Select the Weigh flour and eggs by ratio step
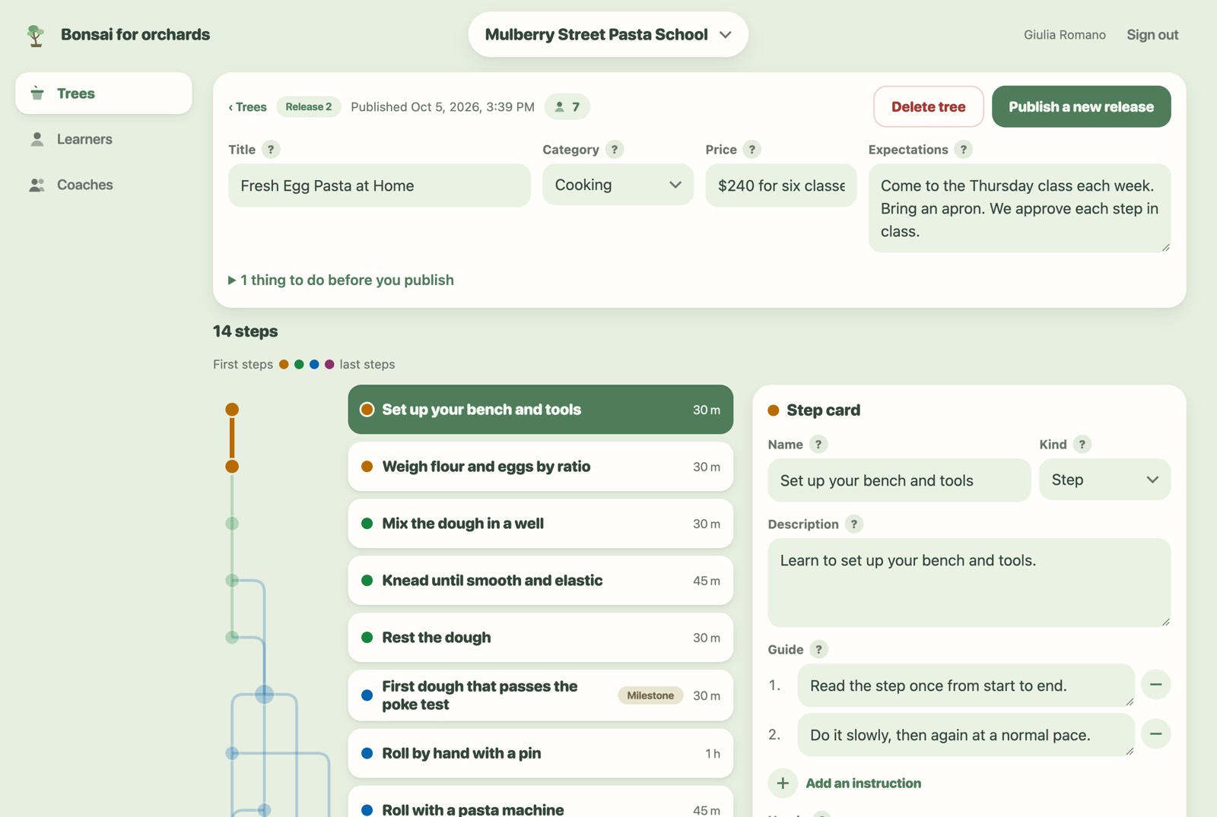1217x817 pixels. 541,467
